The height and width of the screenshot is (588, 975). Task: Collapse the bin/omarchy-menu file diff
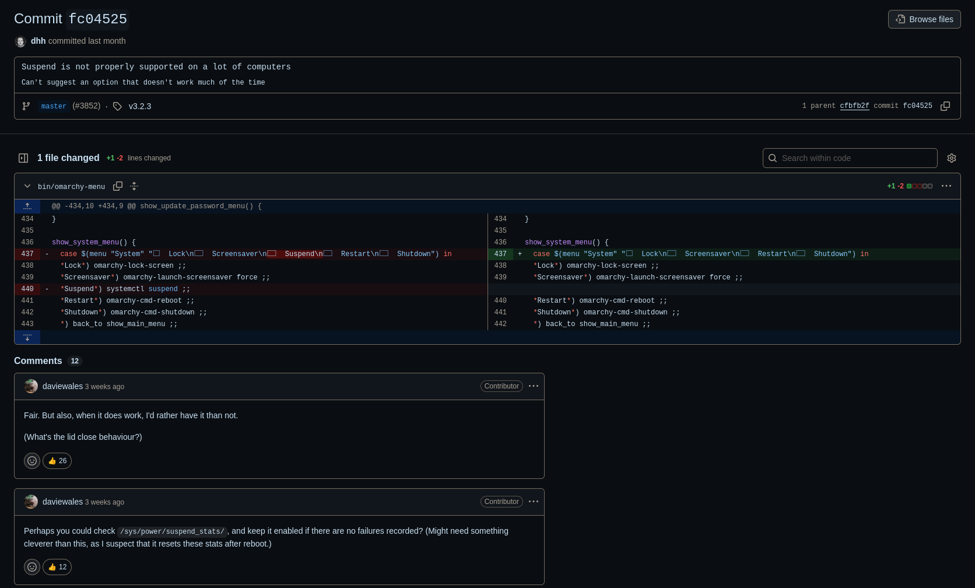pos(27,186)
